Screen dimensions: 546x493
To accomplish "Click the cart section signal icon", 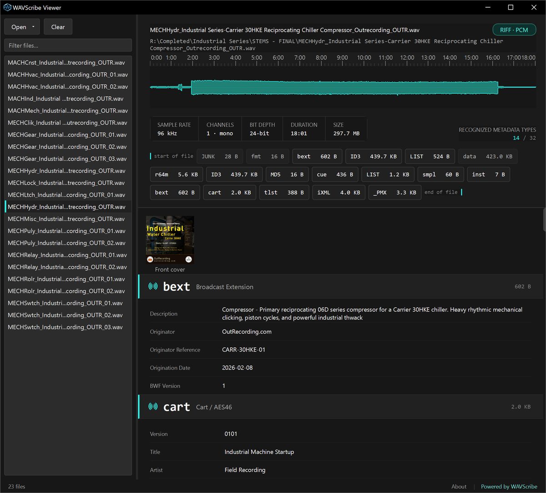I will [153, 407].
